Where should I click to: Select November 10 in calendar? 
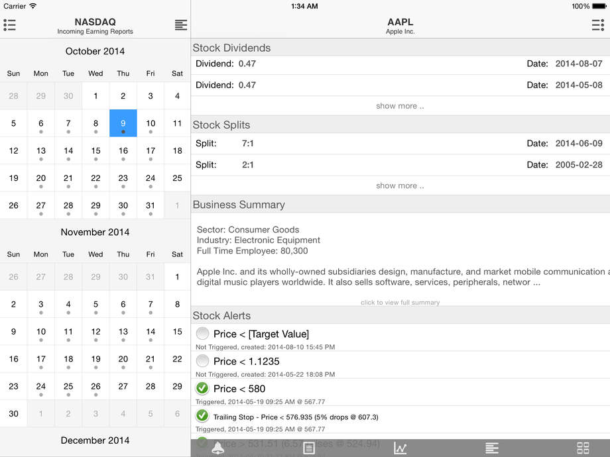pos(41,331)
